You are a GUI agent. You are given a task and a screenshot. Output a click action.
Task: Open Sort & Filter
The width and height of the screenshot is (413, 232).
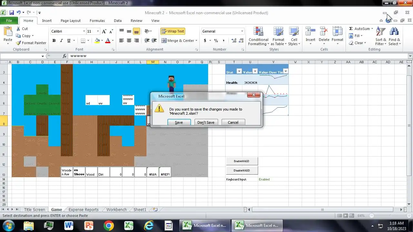(x=381, y=36)
